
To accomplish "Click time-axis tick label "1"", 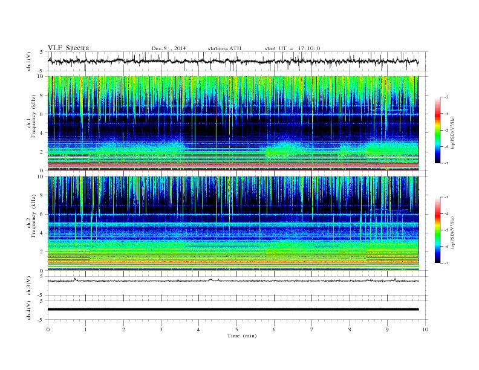I will (x=86, y=329).
